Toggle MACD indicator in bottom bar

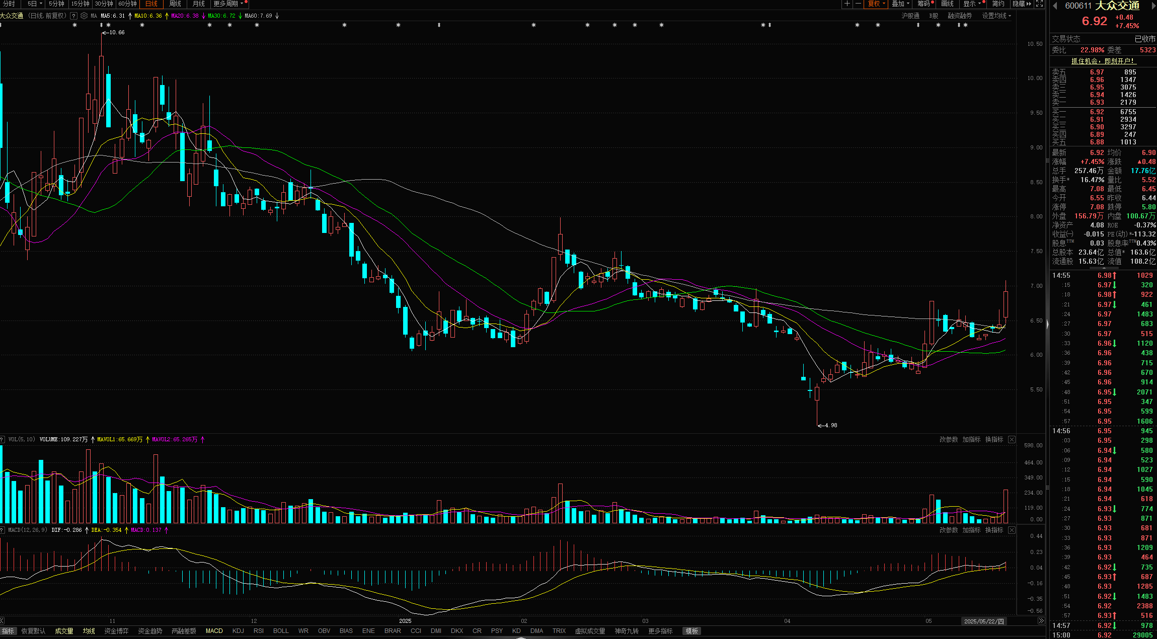click(x=214, y=631)
